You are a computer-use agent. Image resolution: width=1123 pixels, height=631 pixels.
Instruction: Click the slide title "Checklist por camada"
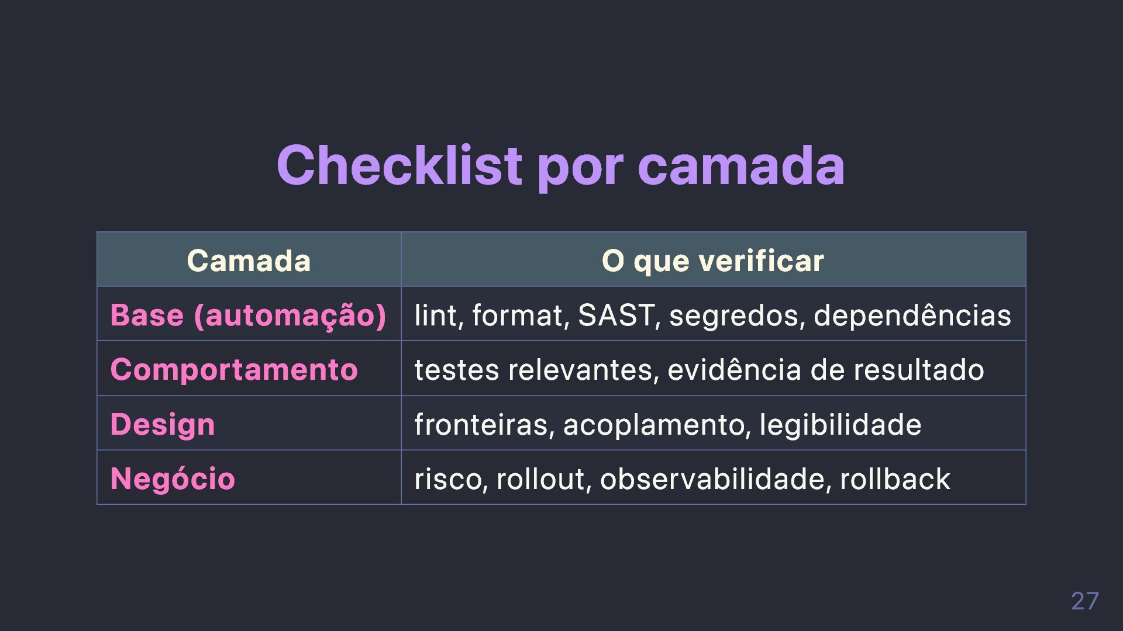560,165
